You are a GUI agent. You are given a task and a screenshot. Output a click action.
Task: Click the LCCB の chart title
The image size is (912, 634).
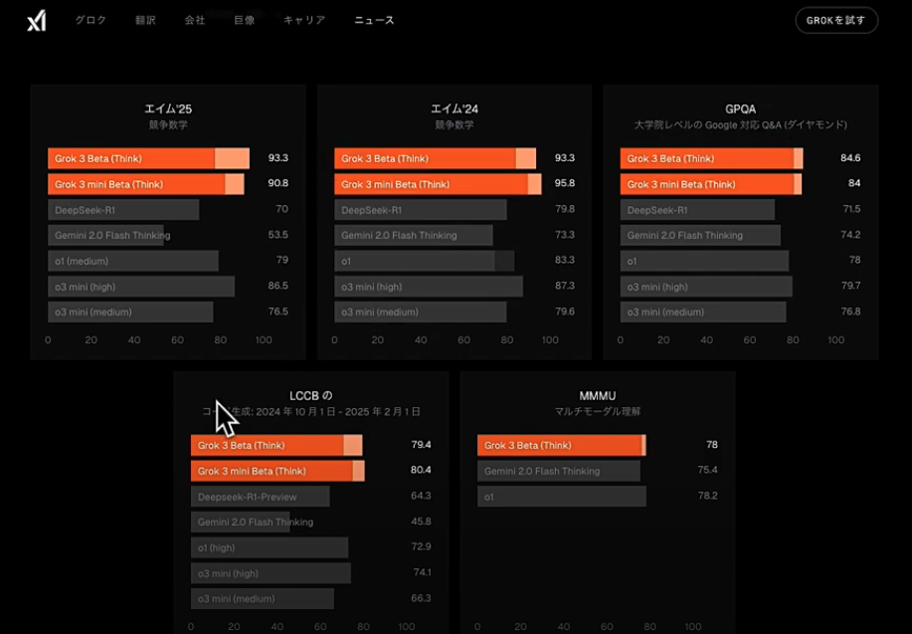pos(311,396)
